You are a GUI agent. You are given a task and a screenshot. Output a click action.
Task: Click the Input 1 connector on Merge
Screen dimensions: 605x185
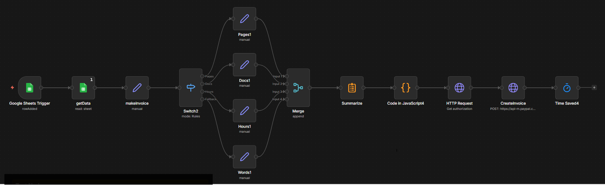coord(287,76)
